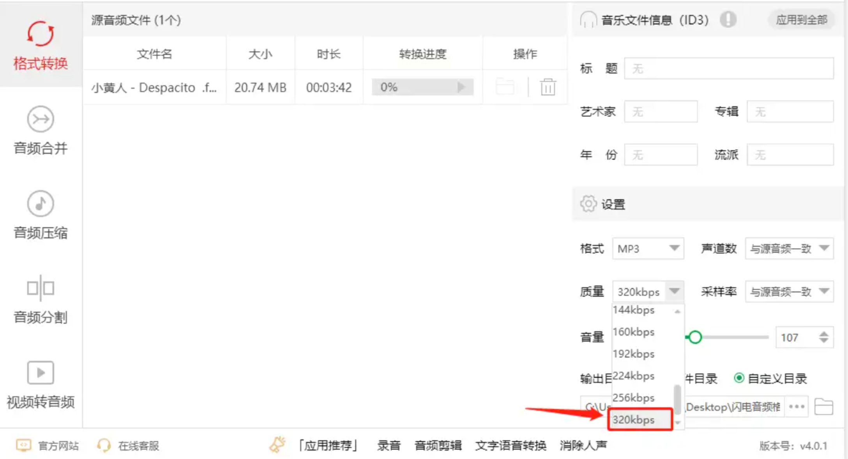848x459 pixels.
Task: Delete the Despacito file with trash icon
Action: click(x=548, y=87)
